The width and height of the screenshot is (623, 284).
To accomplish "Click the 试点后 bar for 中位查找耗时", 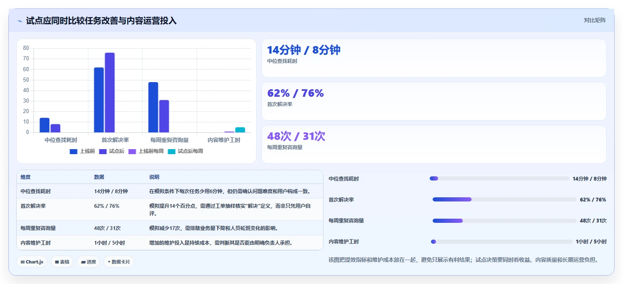I will point(56,128).
